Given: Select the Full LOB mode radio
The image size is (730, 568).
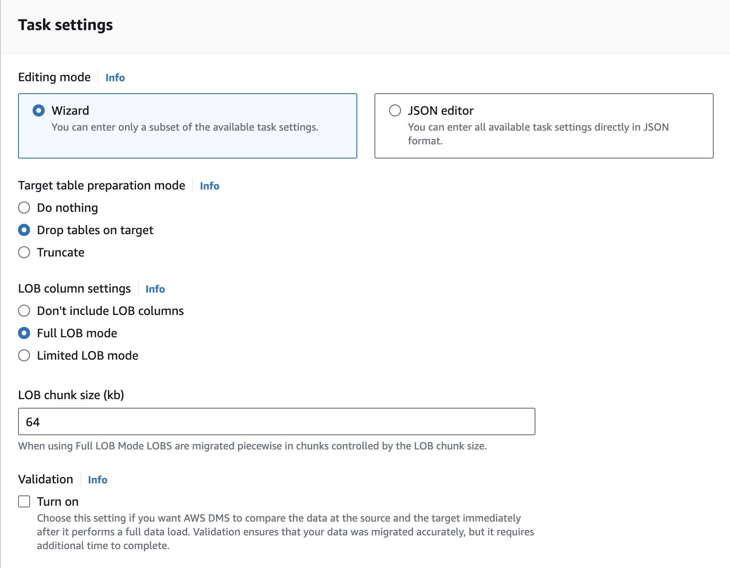Looking at the screenshot, I should click(x=24, y=333).
